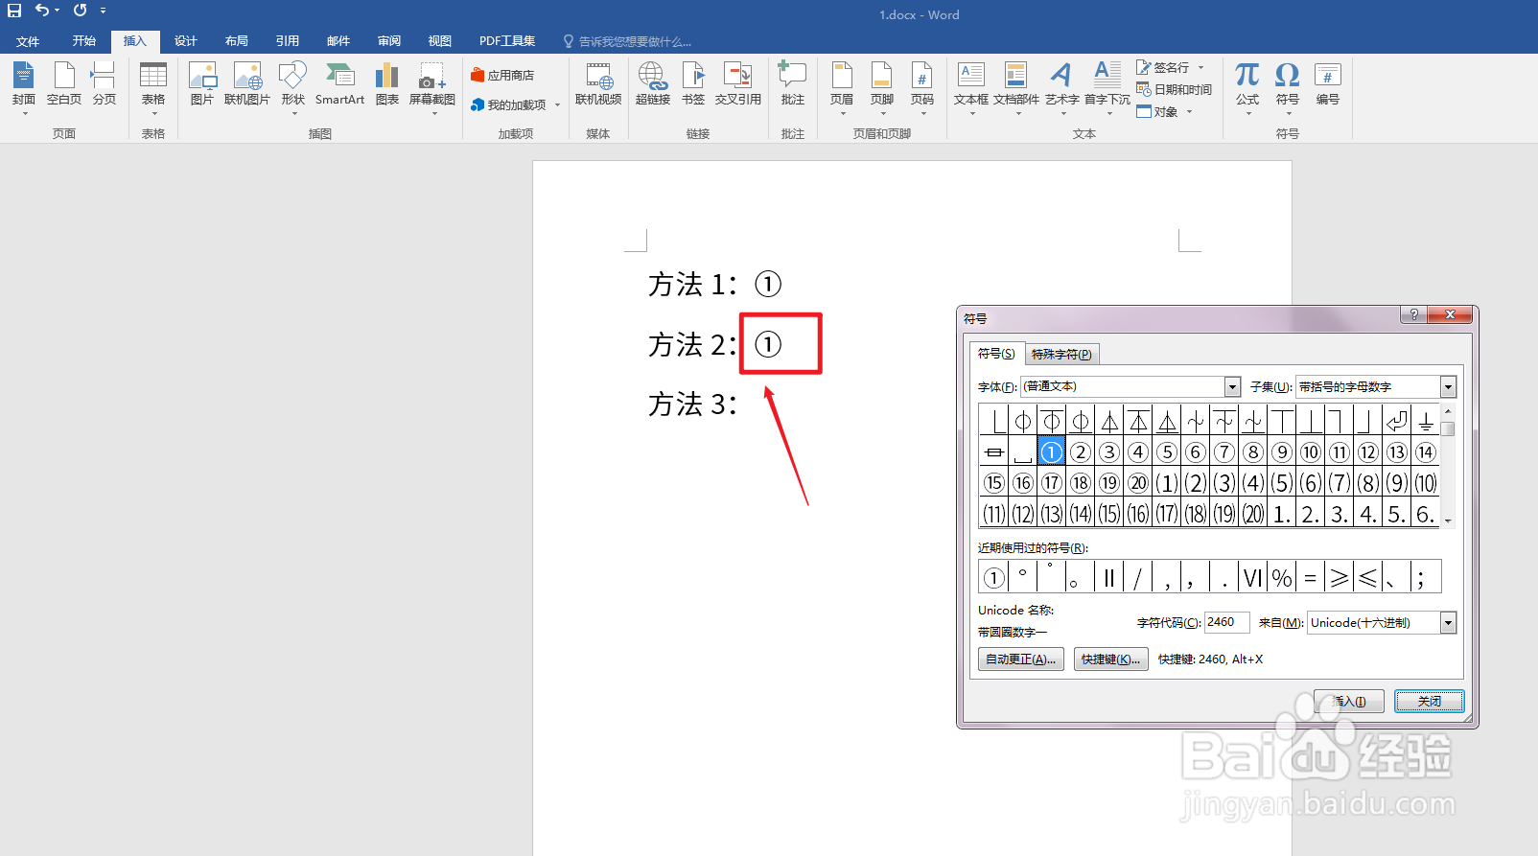Open the Drop Cap (首字下沉) menu
The image size is (1538, 856).
point(1107,88)
